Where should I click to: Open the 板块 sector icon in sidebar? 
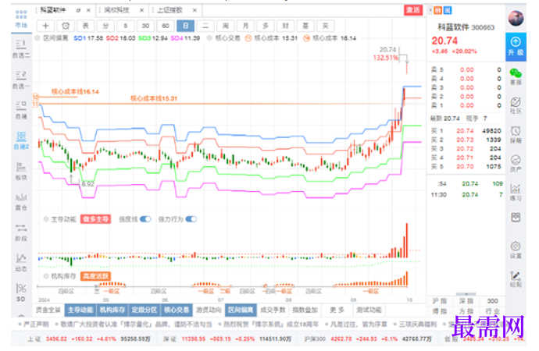point(21,171)
